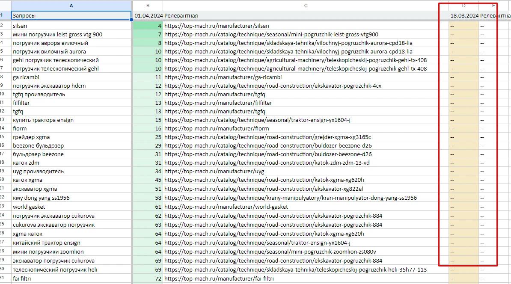Open the mini-pogruzchik-zoomlion-zs080v URL

coord(270,252)
